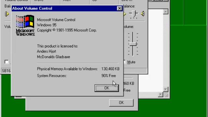Click the Microsoft Windows logo in About dialog

pyautogui.click(x=25, y=25)
